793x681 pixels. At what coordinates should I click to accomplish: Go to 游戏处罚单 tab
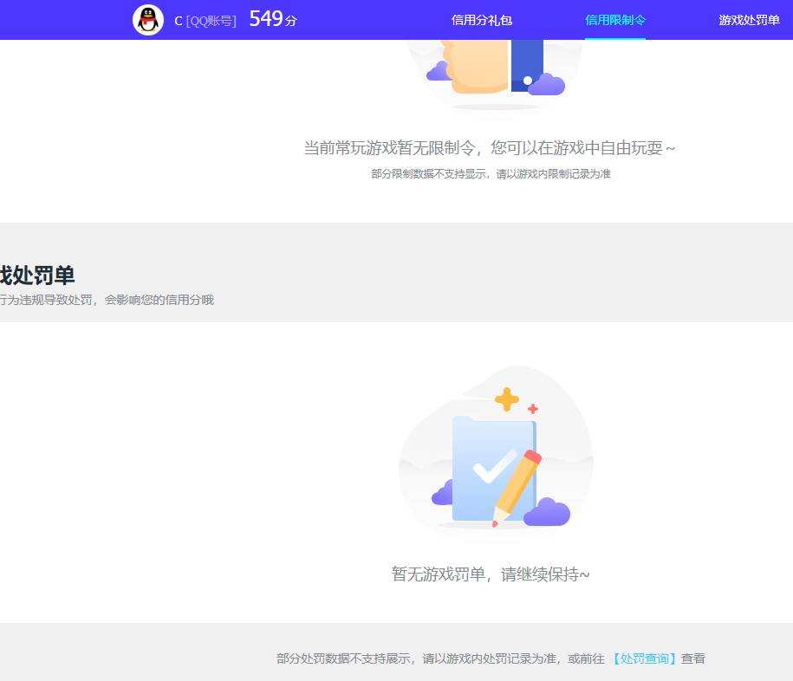click(x=749, y=20)
